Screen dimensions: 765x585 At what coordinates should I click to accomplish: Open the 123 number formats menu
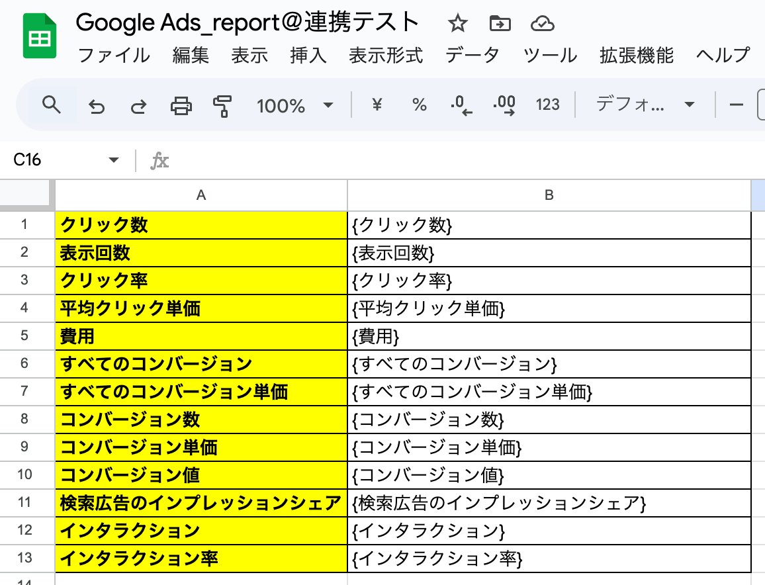point(547,105)
